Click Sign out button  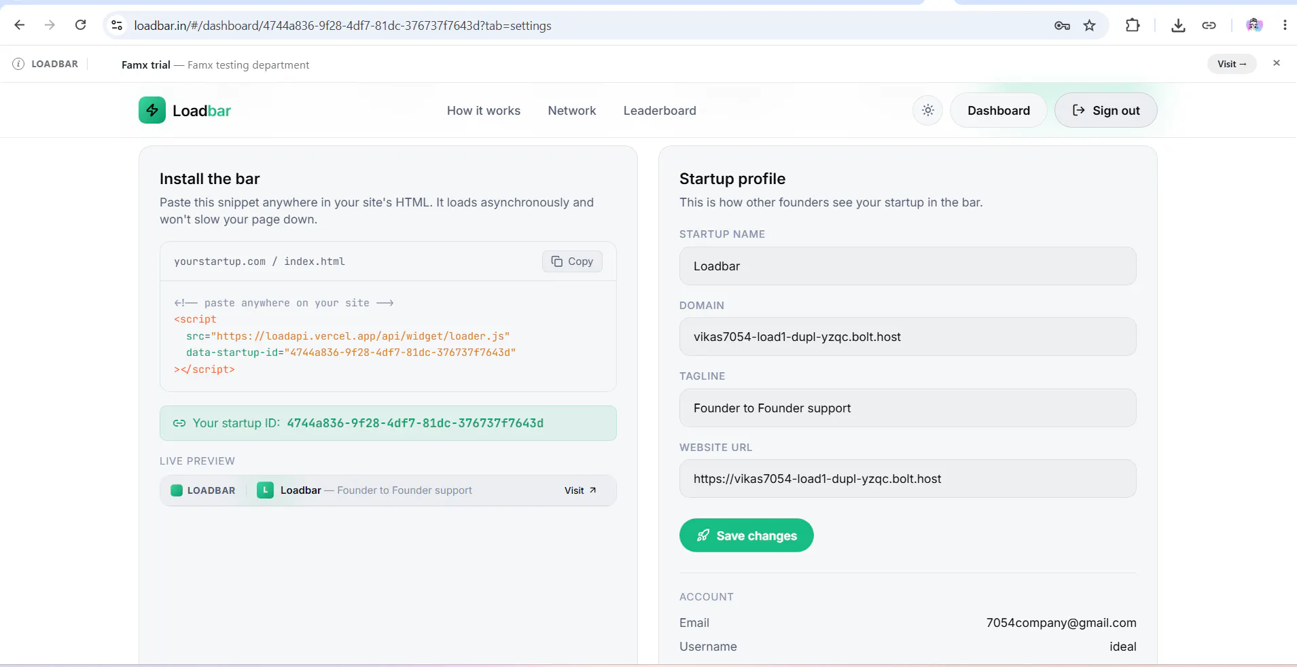[1106, 110]
